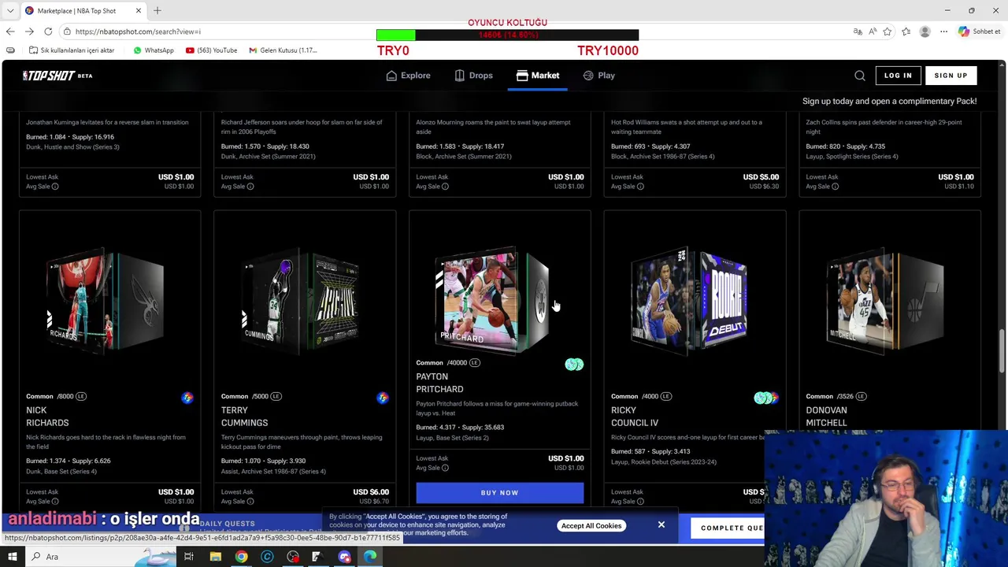Viewport: 1008px width, 567px height.
Task: Click the SIGN UP button
Action: coord(951,76)
